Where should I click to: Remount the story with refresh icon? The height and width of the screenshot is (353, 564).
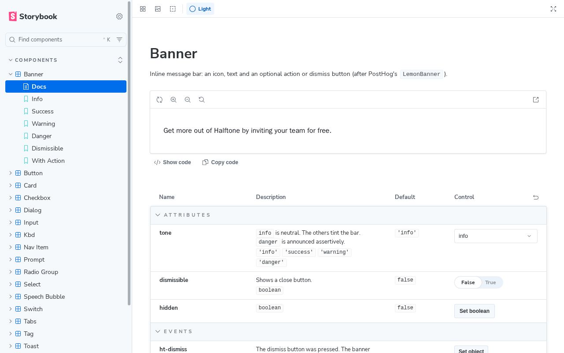click(x=160, y=100)
